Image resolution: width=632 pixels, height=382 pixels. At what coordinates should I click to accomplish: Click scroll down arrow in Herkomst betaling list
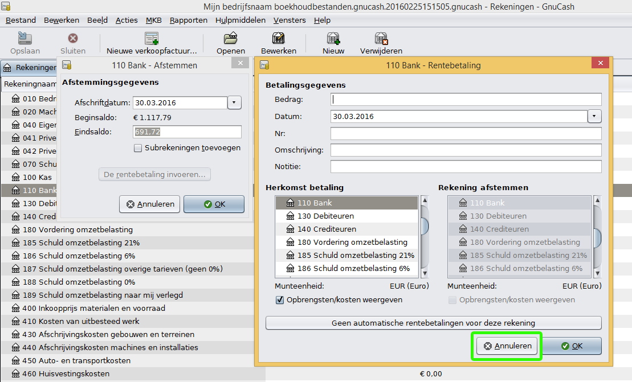[x=425, y=274]
